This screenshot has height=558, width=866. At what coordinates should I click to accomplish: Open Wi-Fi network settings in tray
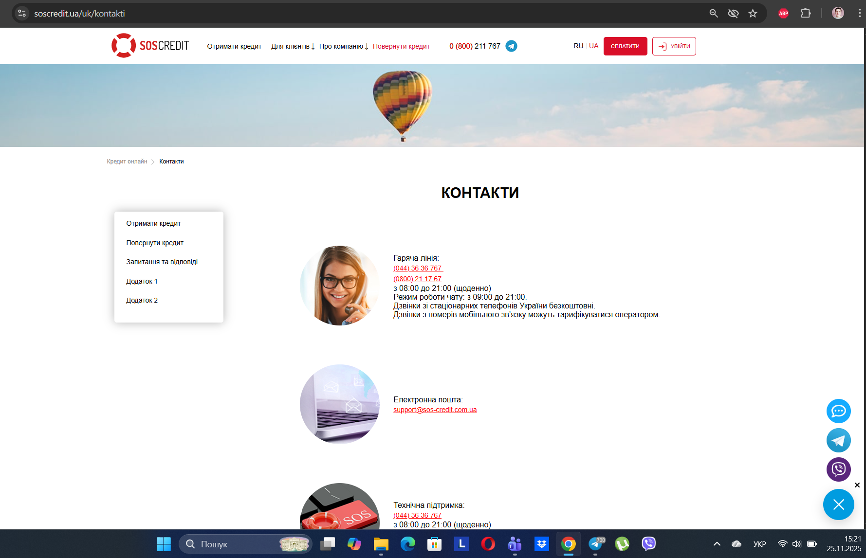[782, 544]
